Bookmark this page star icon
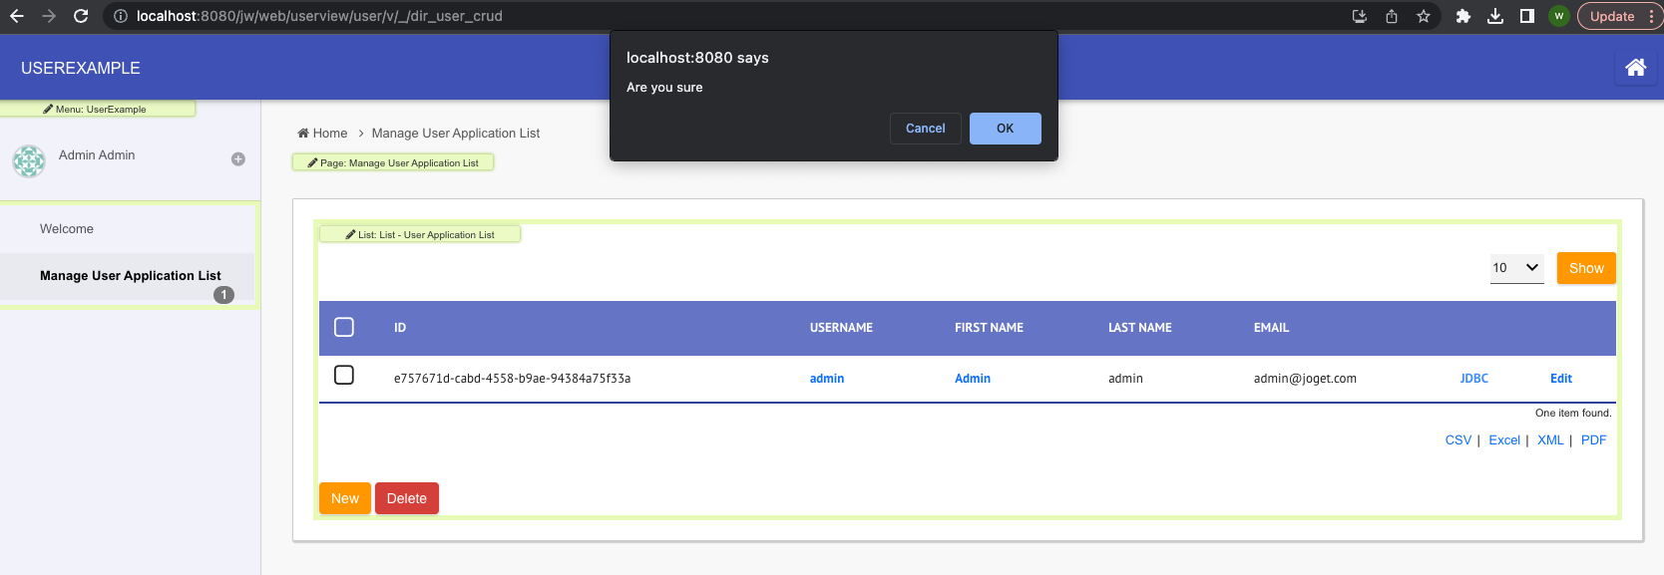The image size is (1664, 575). point(1424,16)
